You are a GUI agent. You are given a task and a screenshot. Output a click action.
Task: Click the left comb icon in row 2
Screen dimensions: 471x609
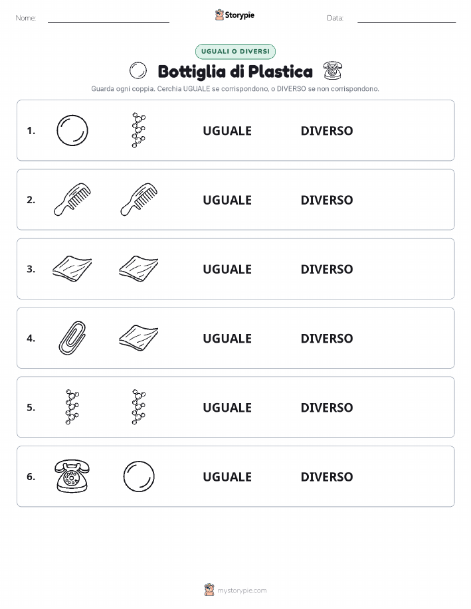72,200
